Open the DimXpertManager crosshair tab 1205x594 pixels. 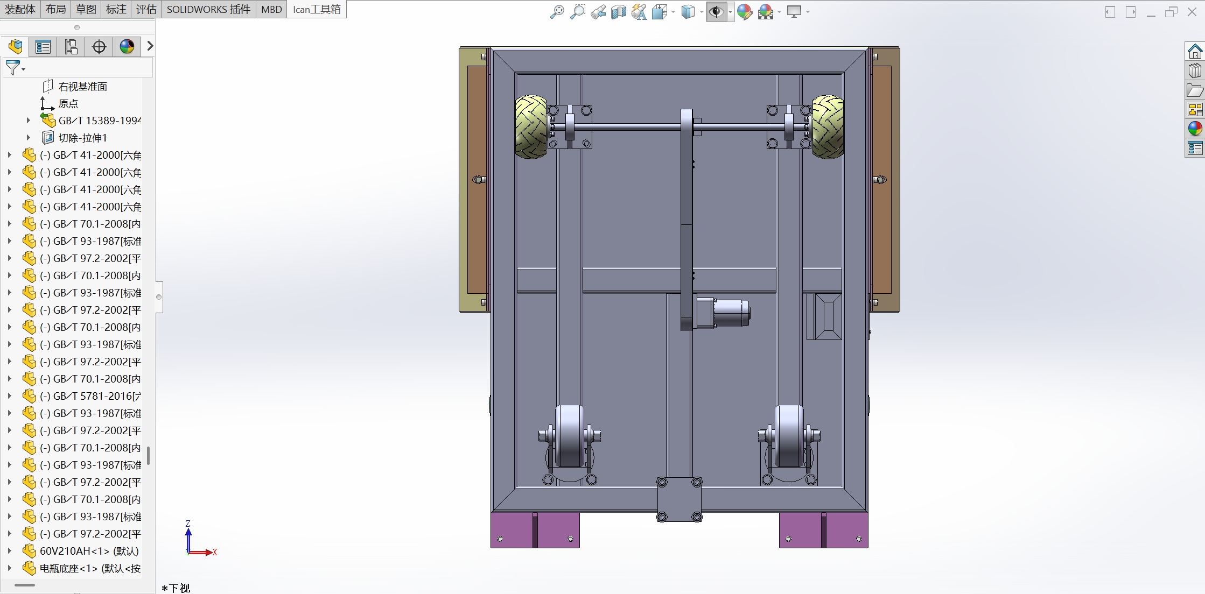[99, 47]
